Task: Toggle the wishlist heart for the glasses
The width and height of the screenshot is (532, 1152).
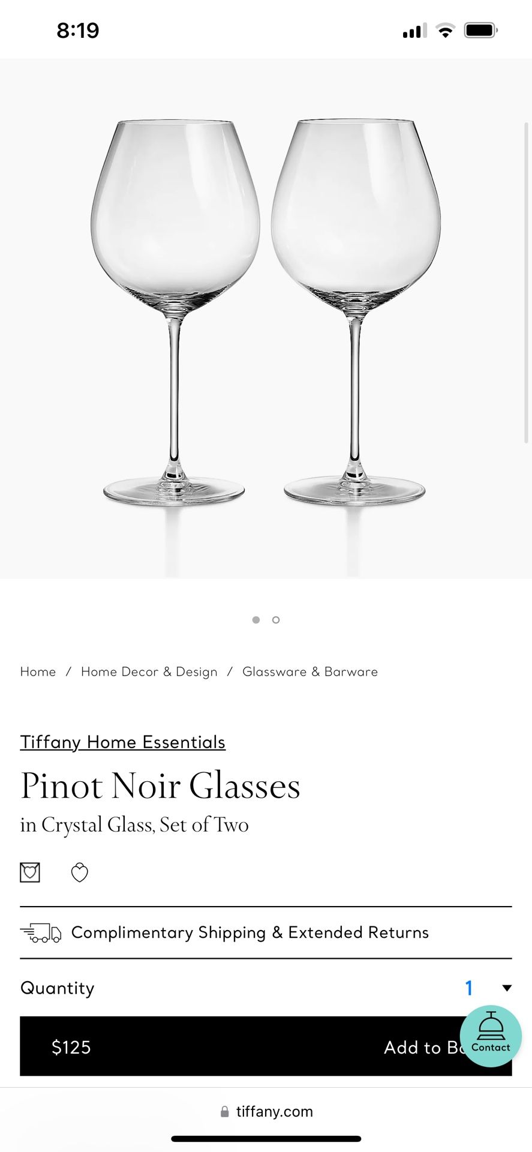Action: point(80,872)
